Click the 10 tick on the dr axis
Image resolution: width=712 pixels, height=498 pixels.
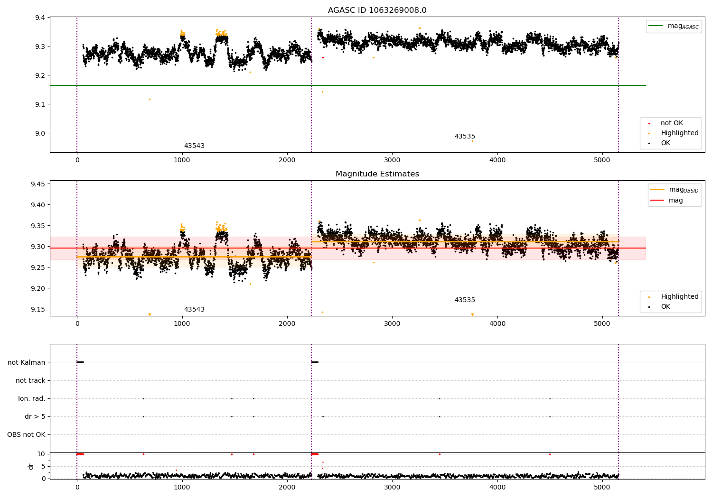point(41,454)
